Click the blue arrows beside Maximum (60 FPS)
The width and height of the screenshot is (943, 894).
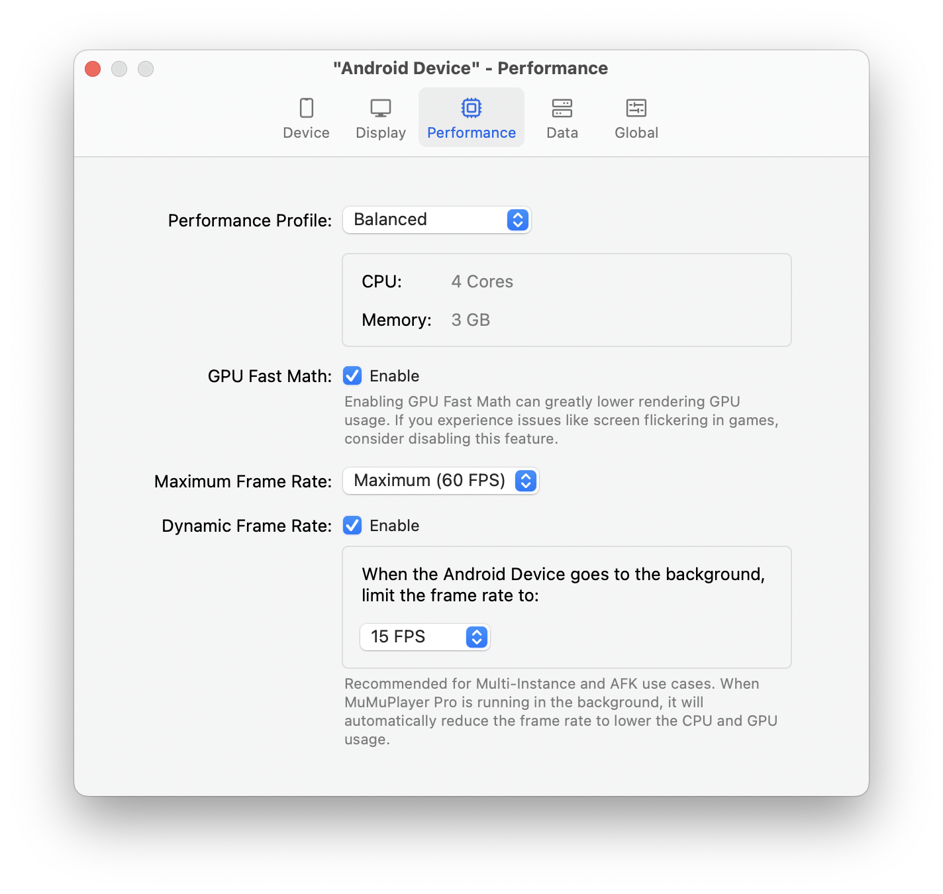525,481
